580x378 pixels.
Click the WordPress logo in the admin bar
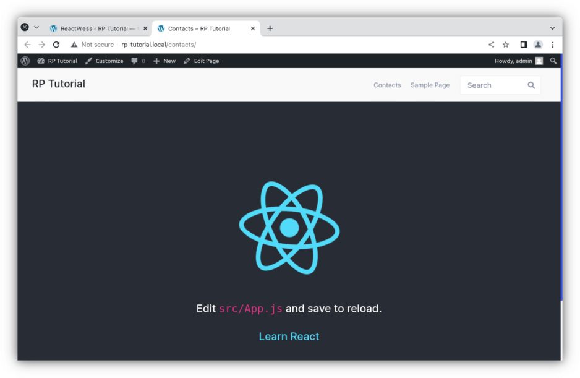(25, 61)
